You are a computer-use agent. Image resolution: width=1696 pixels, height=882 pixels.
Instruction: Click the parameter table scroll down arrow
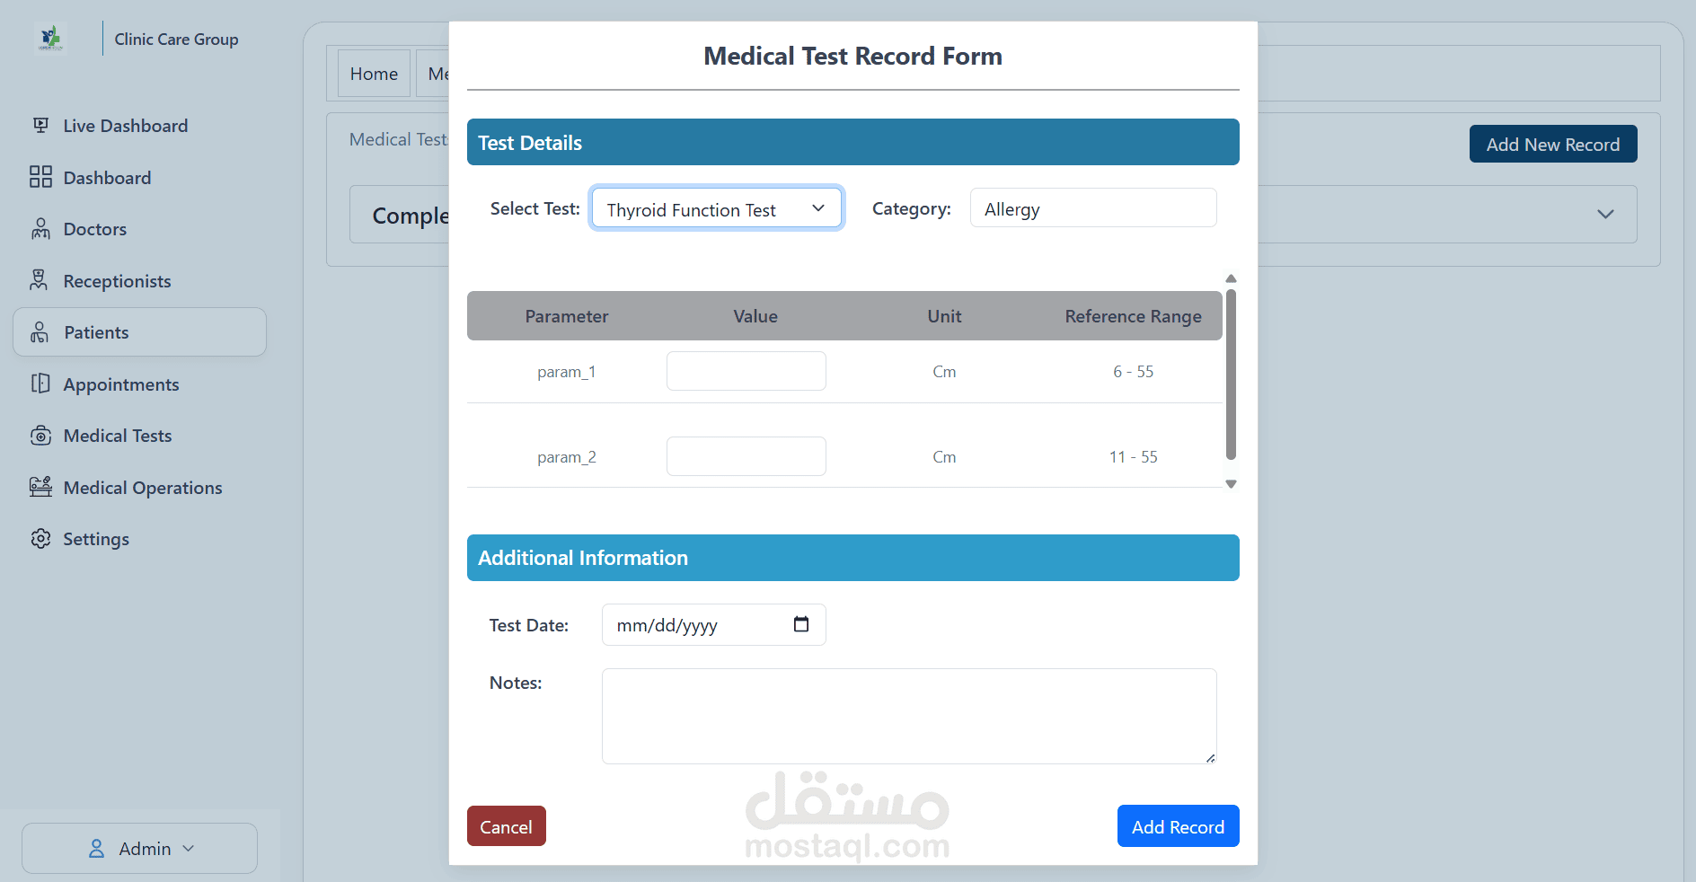point(1231,484)
